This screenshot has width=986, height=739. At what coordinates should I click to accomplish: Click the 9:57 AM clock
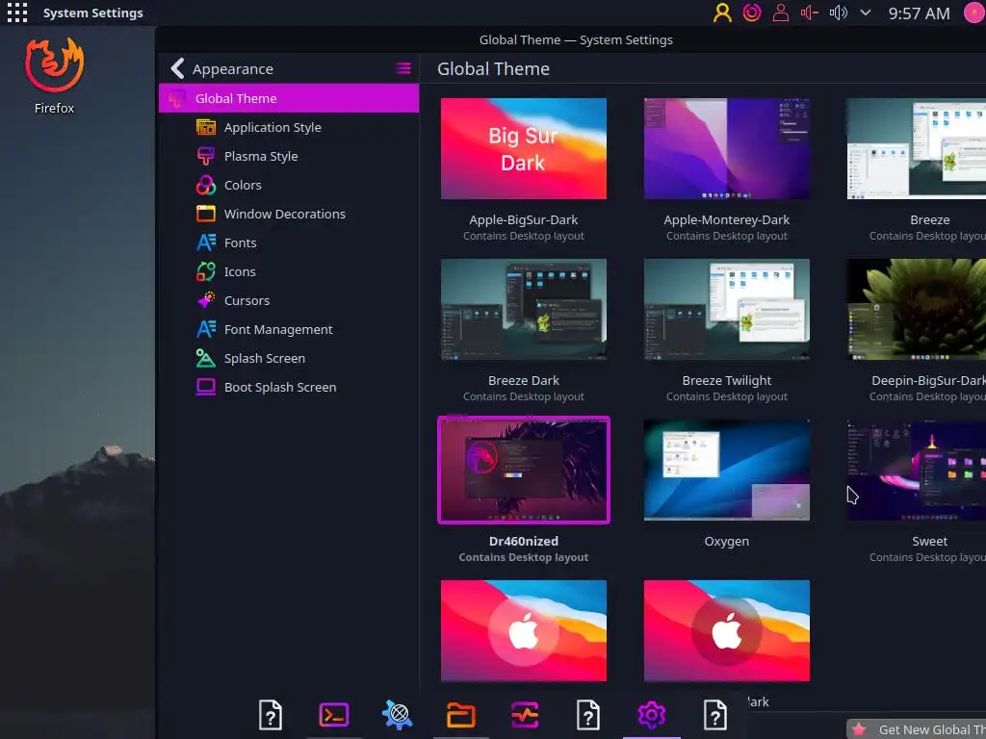click(919, 13)
